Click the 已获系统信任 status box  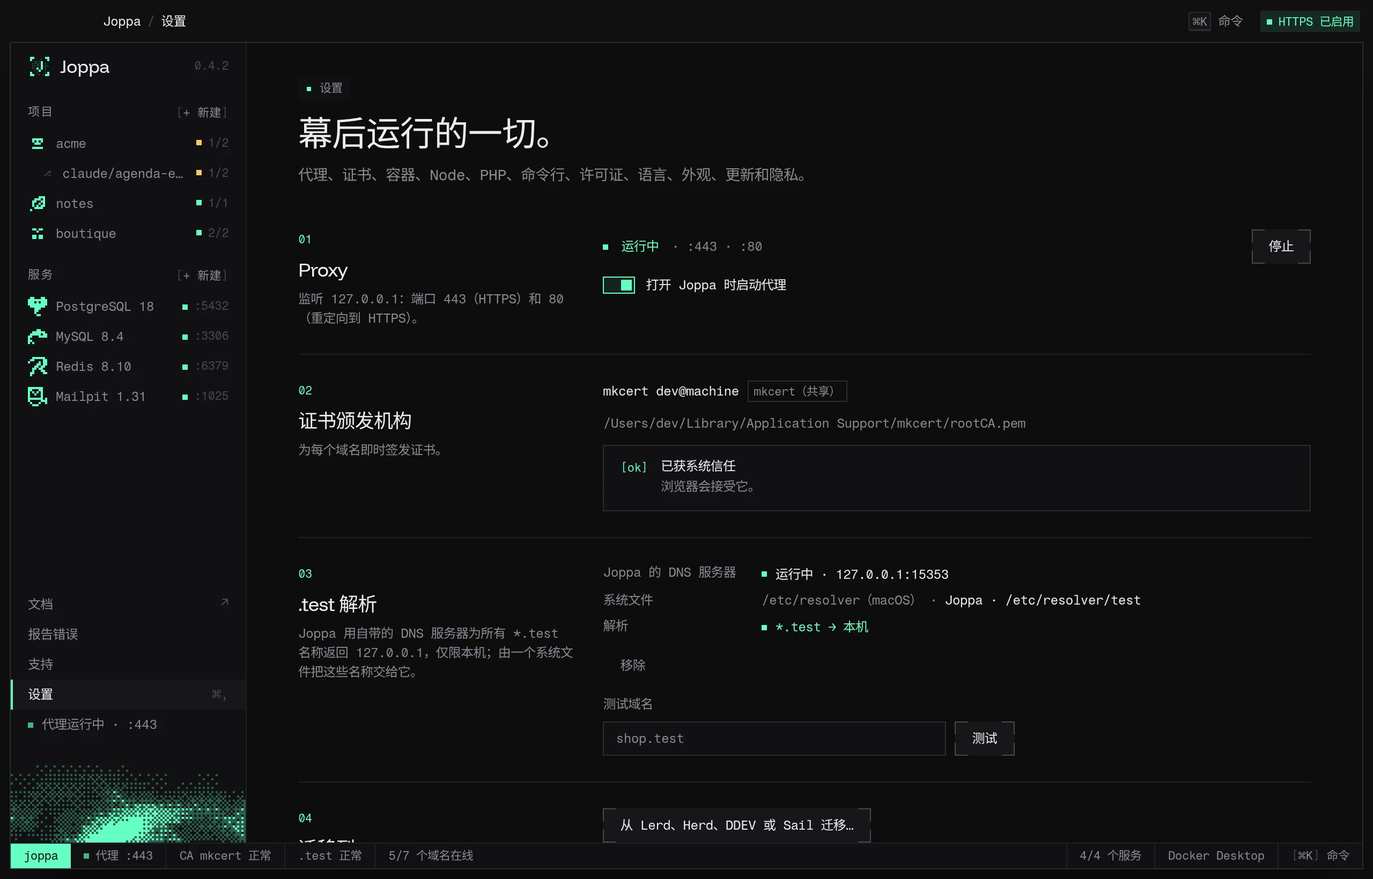[x=956, y=478]
